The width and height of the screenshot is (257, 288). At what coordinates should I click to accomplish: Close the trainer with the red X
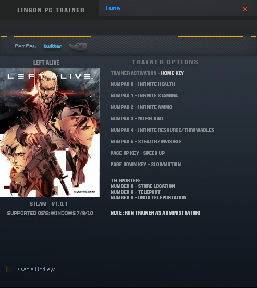[245, 9]
